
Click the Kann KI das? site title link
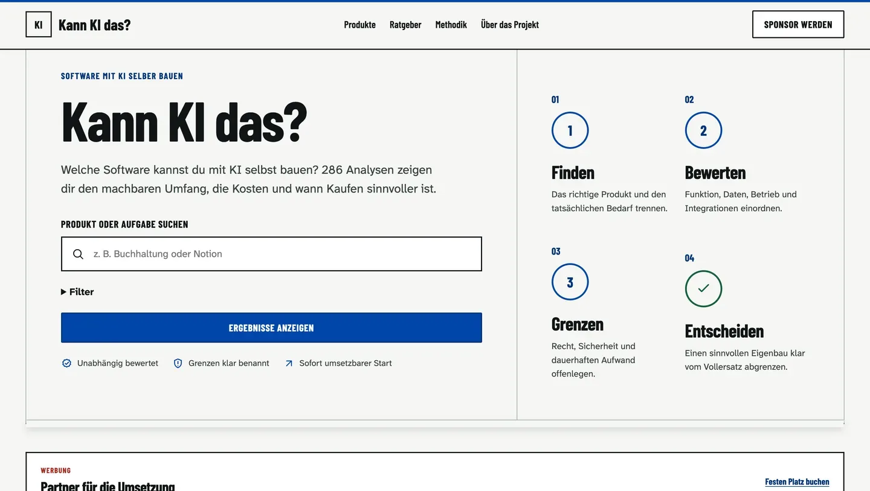click(95, 25)
